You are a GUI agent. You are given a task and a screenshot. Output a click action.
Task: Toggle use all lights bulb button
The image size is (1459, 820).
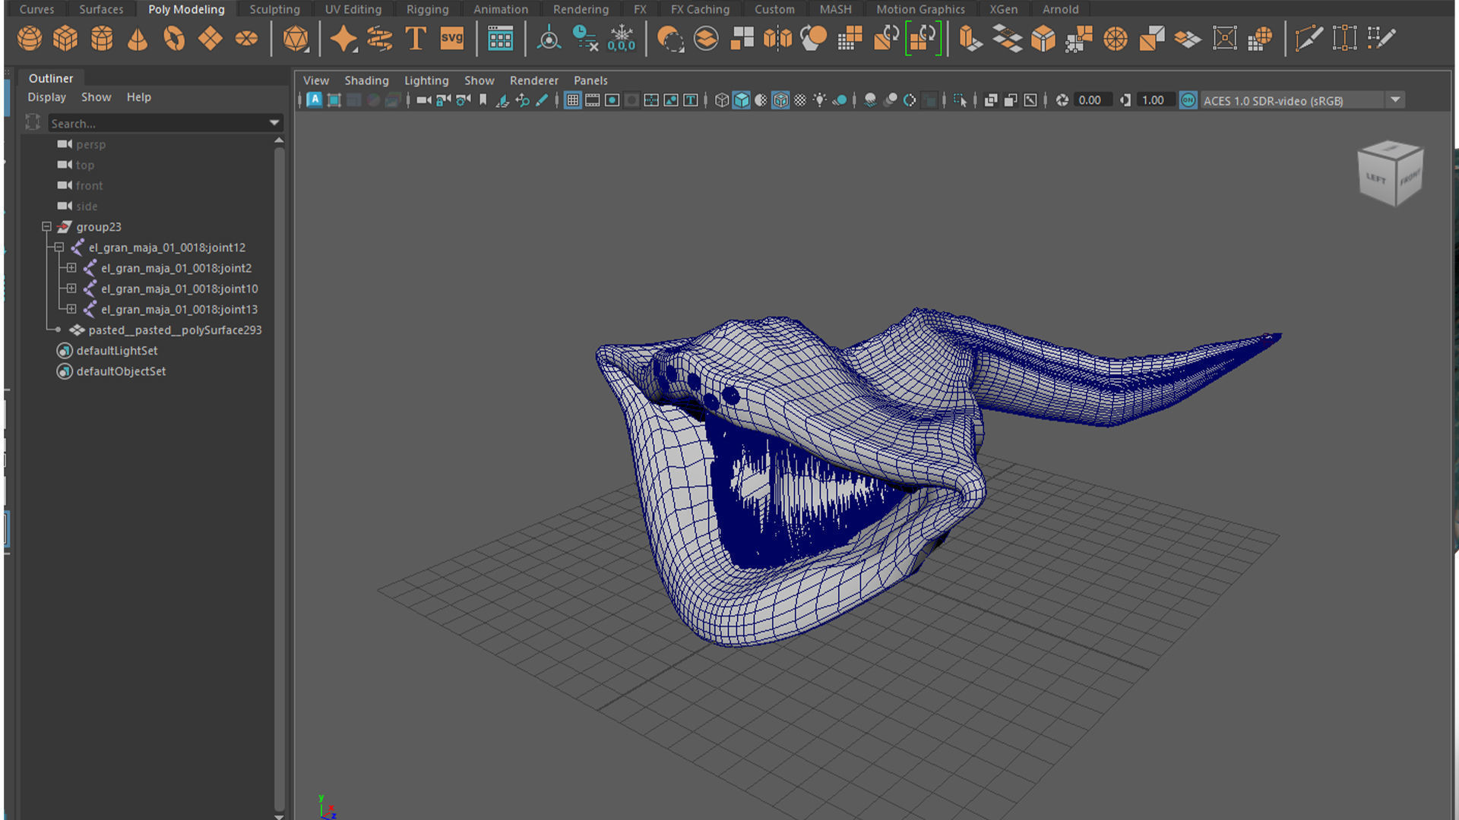pyautogui.click(x=820, y=100)
